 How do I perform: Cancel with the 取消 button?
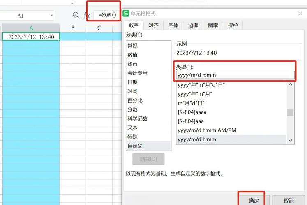point(289,200)
